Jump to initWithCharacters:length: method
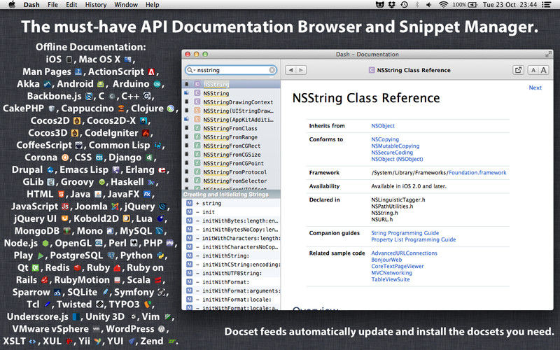The height and width of the screenshot is (350, 560). (x=231, y=238)
